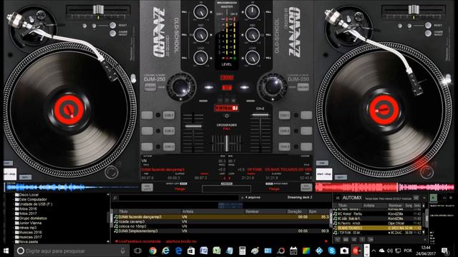Open the fotos 2016 folder
The height and width of the screenshot is (257, 458).
pyautogui.click(x=26, y=208)
